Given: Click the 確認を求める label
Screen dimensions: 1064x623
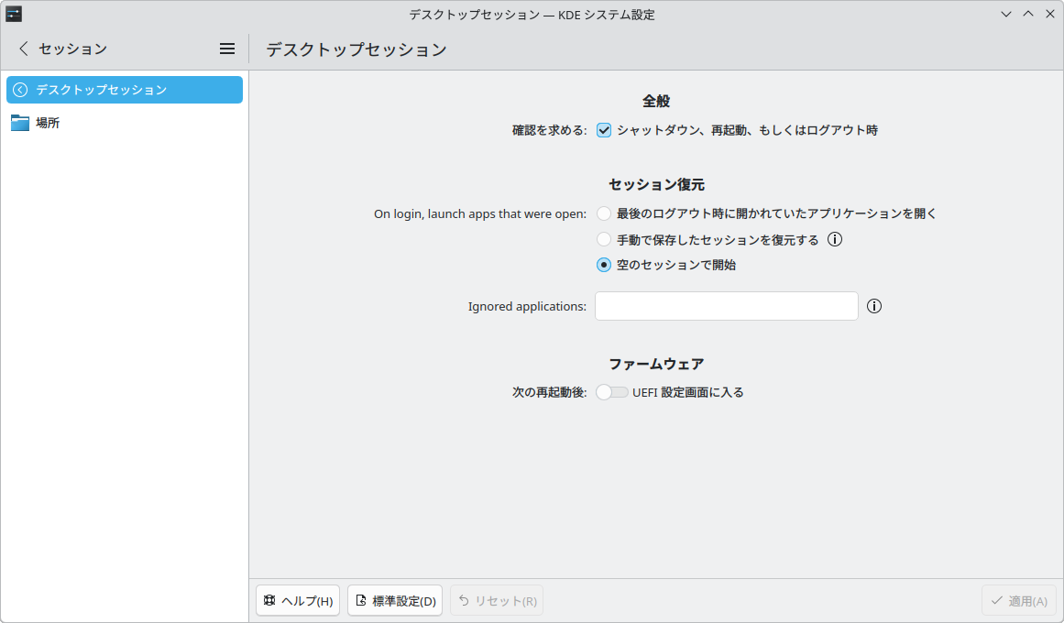Looking at the screenshot, I should pyautogui.click(x=549, y=130).
